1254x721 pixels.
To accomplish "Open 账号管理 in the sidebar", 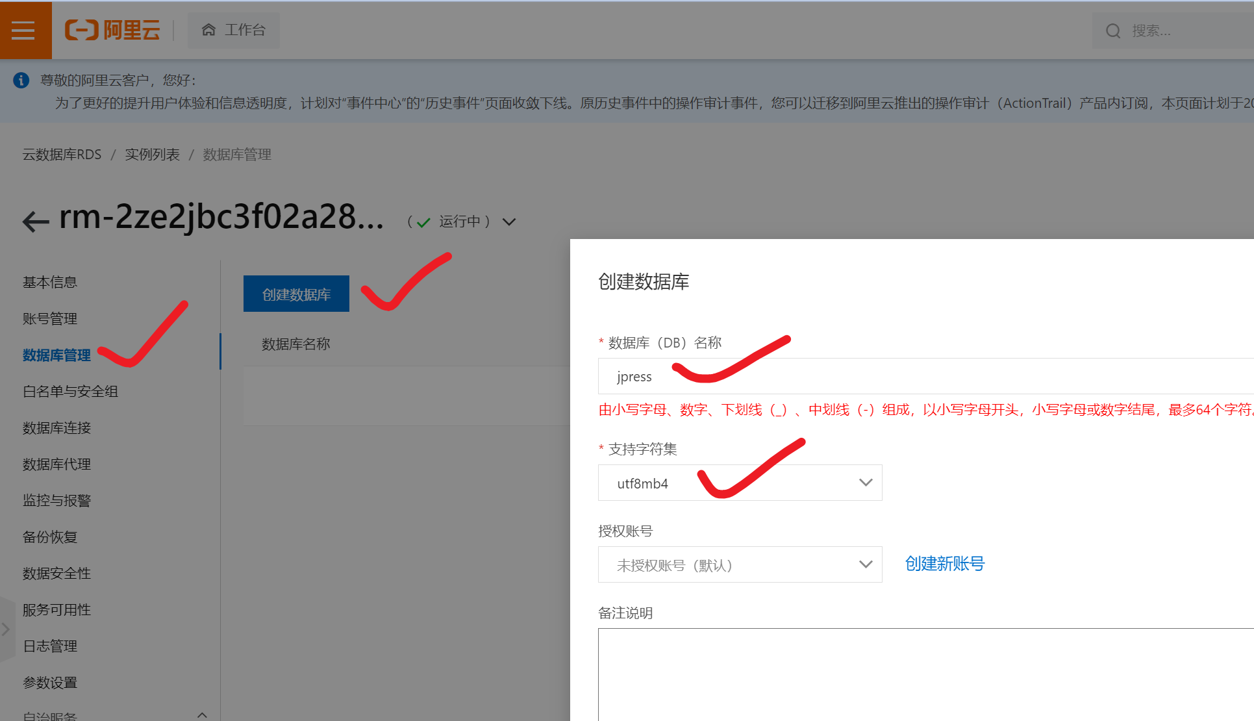I will (50, 318).
